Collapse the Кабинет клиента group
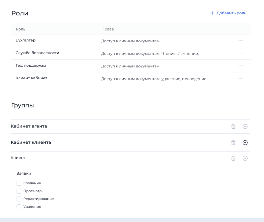The image size is (264, 222). click(245, 142)
